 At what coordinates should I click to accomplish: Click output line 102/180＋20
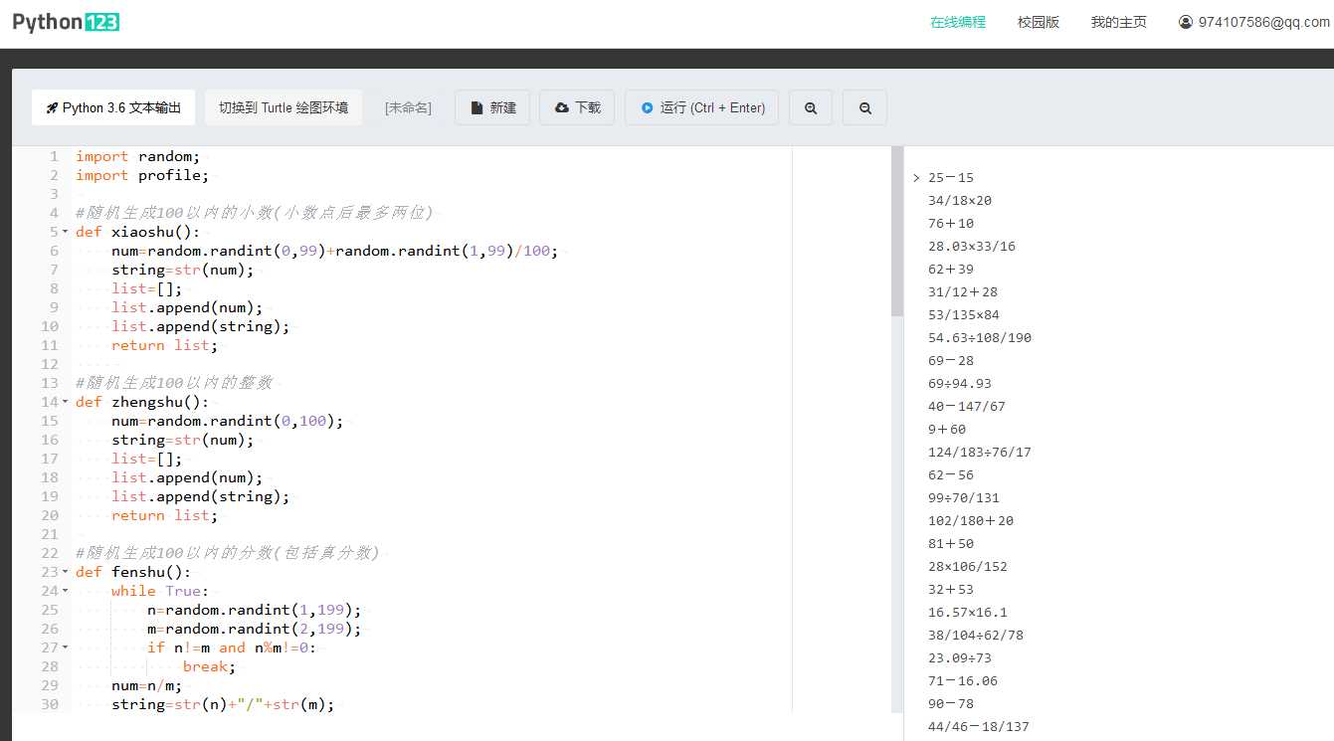(971, 521)
